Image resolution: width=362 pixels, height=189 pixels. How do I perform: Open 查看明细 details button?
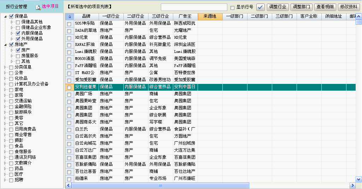point(325,7)
